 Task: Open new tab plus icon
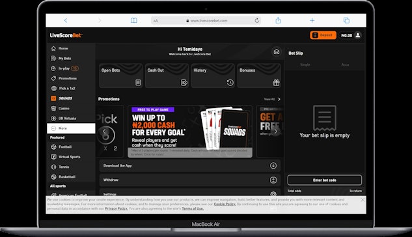312,20
